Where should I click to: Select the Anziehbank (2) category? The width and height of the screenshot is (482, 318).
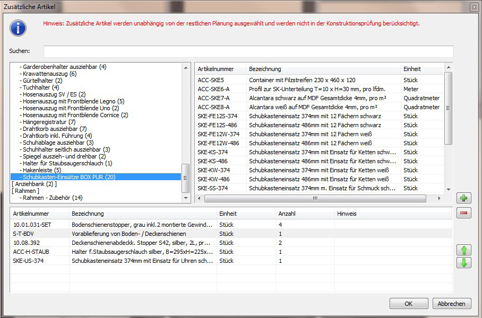pos(34,184)
